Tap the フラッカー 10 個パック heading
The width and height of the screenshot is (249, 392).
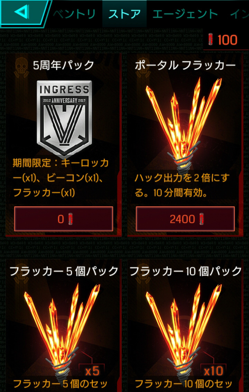pos(185,271)
